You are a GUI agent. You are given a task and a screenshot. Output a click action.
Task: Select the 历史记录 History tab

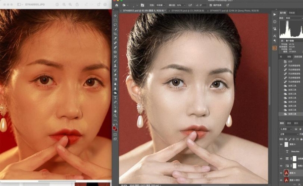coord(298,57)
